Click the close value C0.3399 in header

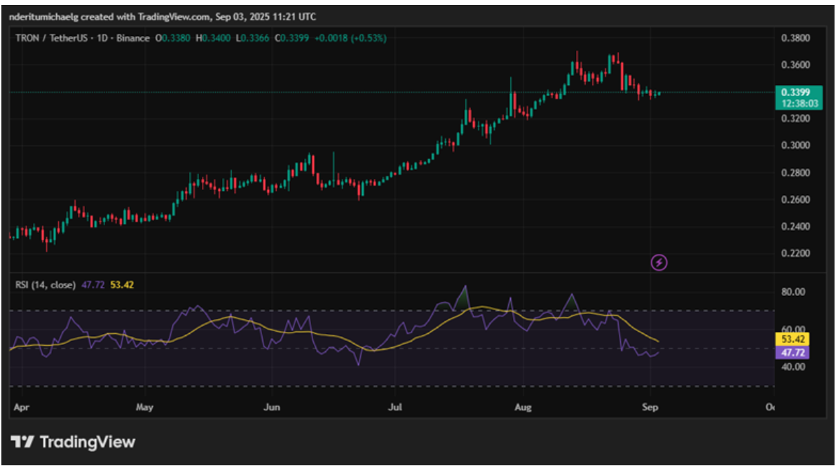click(292, 38)
